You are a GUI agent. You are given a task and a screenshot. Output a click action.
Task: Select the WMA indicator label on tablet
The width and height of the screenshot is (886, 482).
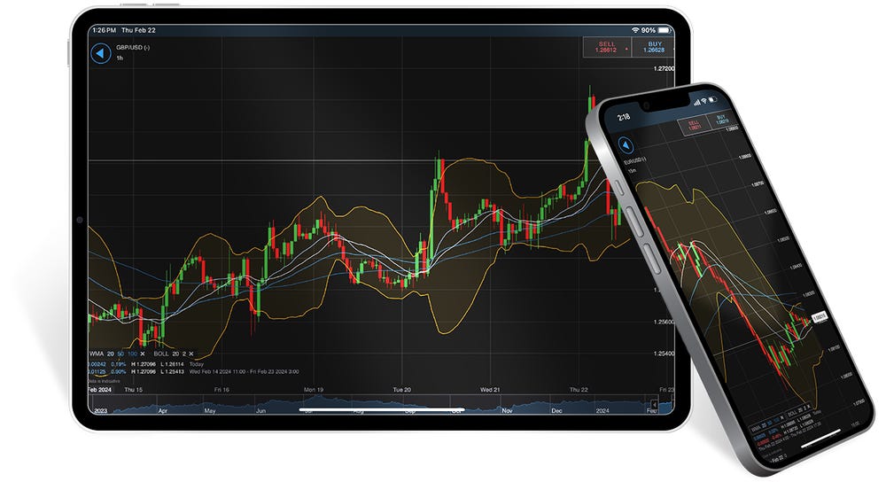coord(97,354)
